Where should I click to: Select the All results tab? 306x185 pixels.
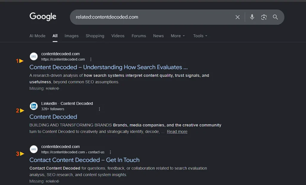55,36
